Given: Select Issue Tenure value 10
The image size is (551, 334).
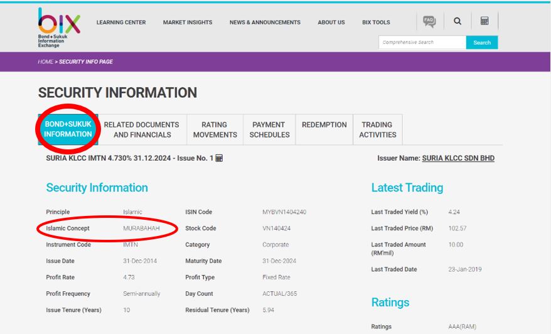Looking at the screenshot, I should 127,310.
